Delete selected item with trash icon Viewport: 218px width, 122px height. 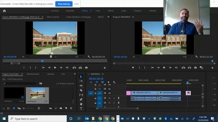coord(71,108)
